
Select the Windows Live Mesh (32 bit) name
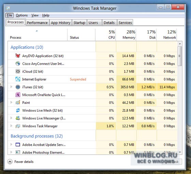[x=42, y=110]
